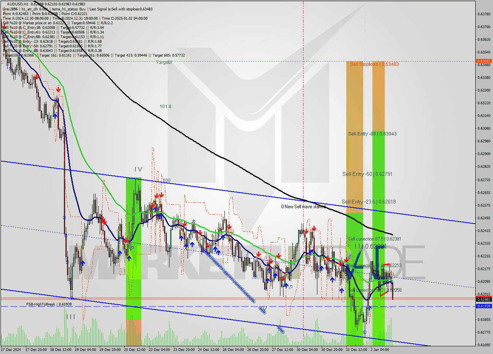
Task: Click the 'Target2' label
Action: pyautogui.click(x=164, y=62)
